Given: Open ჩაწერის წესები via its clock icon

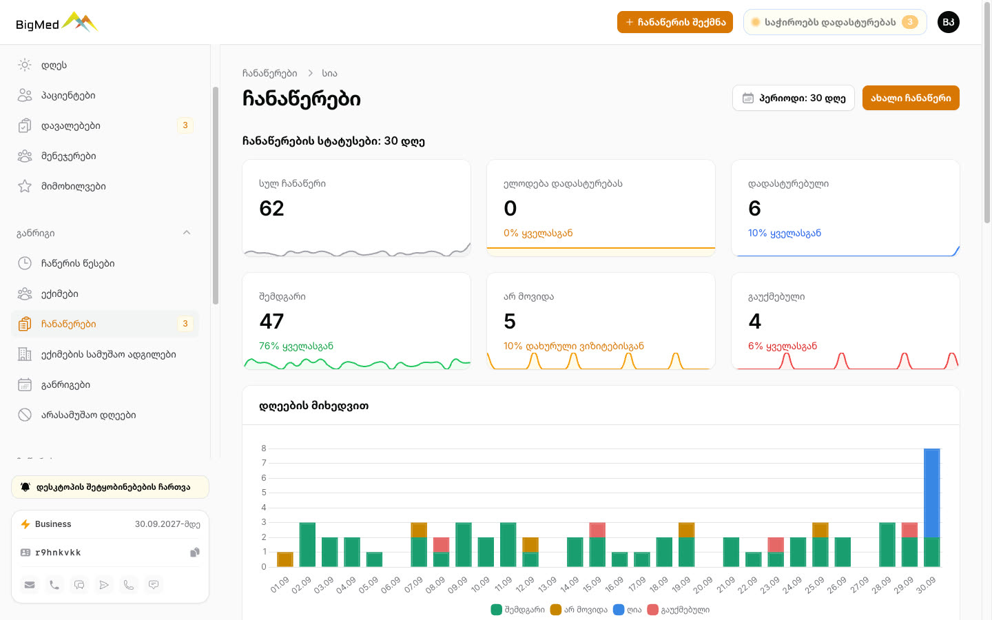Looking at the screenshot, I should [25, 263].
